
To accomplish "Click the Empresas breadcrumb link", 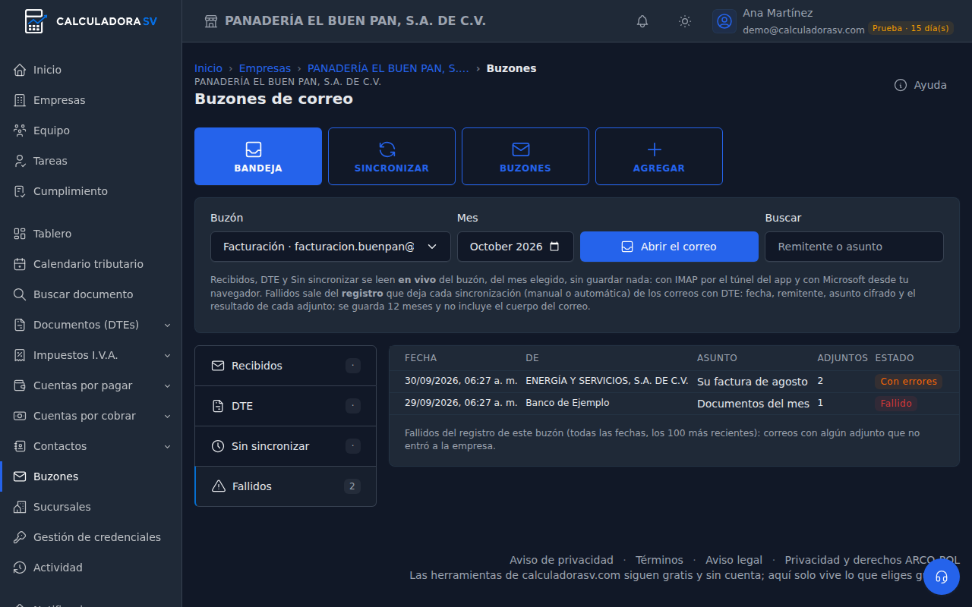I will pyautogui.click(x=265, y=68).
